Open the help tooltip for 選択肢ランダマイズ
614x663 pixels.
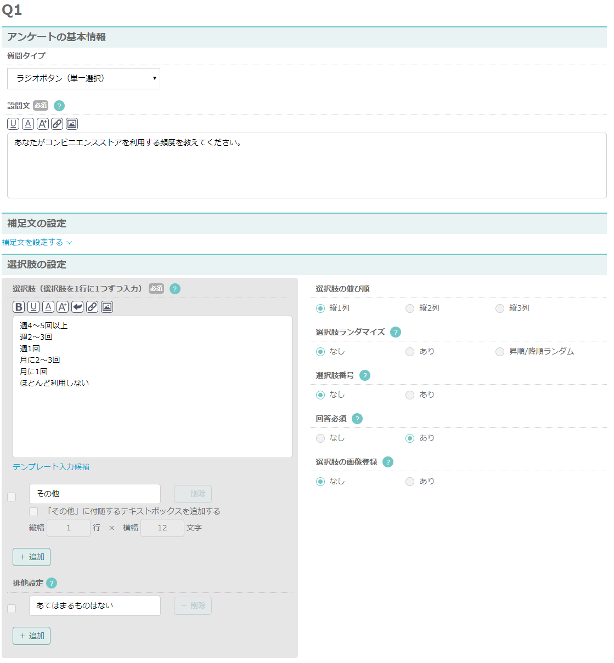(396, 332)
